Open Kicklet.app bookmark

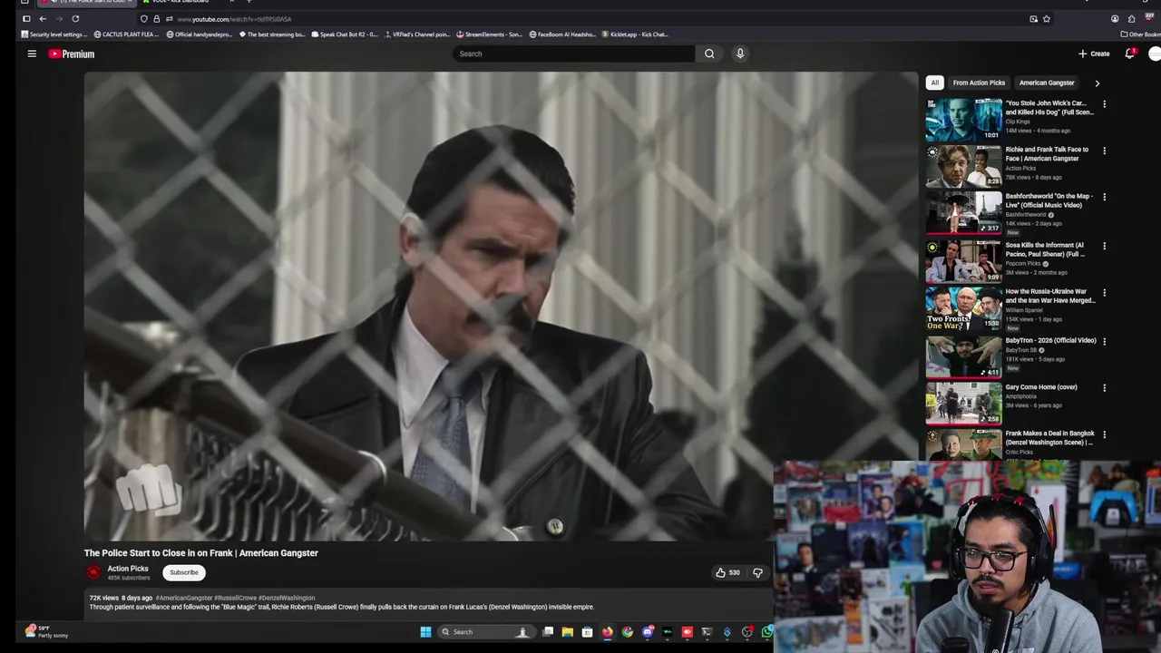click(635, 34)
